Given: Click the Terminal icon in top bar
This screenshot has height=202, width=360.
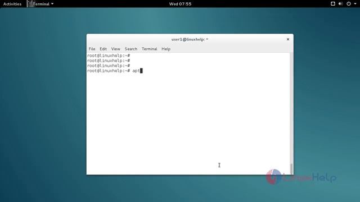Looking at the screenshot, I should point(31,4).
